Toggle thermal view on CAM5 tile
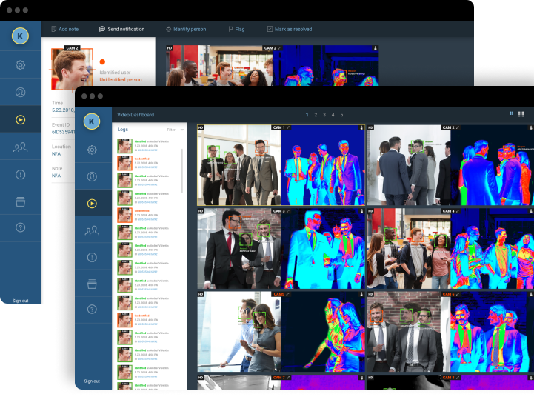The height and width of the screenshot is (397, 534). pyautogui.click(x=361, y=294)
